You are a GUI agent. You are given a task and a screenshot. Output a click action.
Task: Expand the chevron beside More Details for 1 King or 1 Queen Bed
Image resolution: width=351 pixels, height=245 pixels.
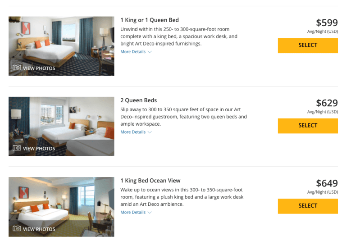[150, 52]
